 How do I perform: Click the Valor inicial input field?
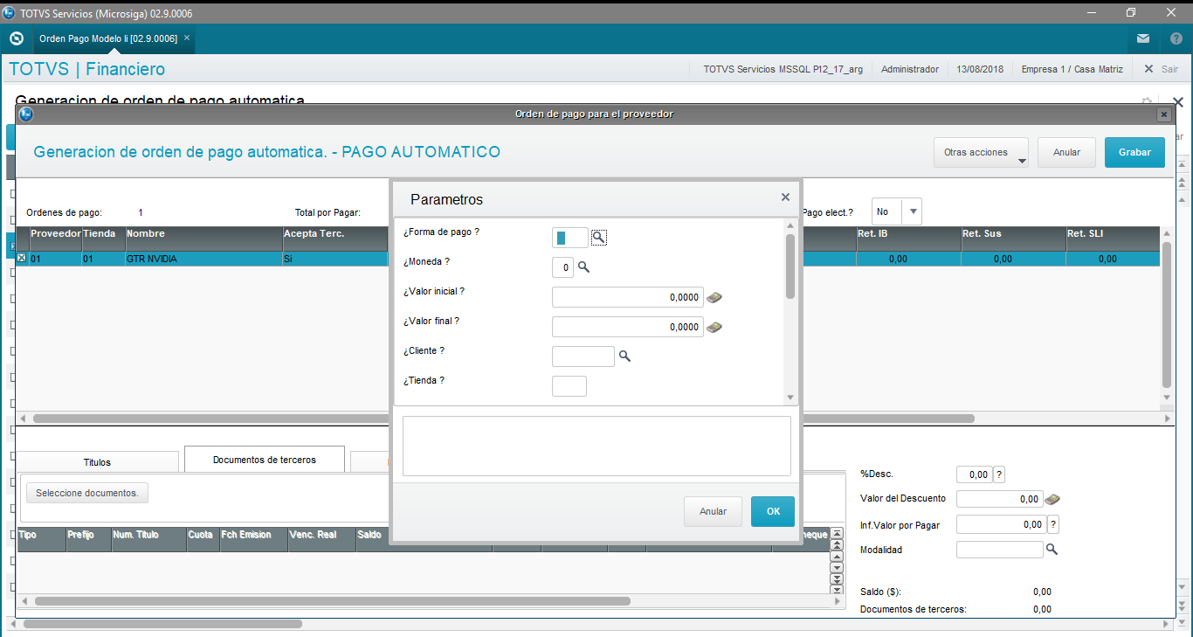tap(628, 297)
